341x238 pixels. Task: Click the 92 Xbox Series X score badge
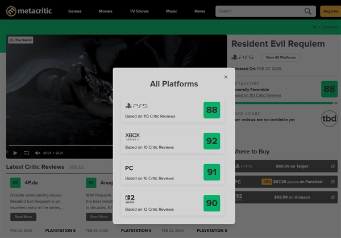click(211, 141)
